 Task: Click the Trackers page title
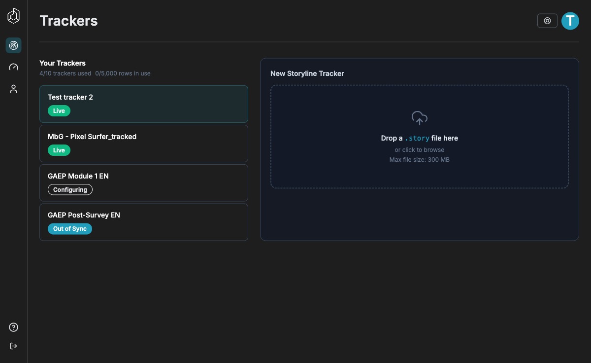pyautogui.click(x=69, y=21)
